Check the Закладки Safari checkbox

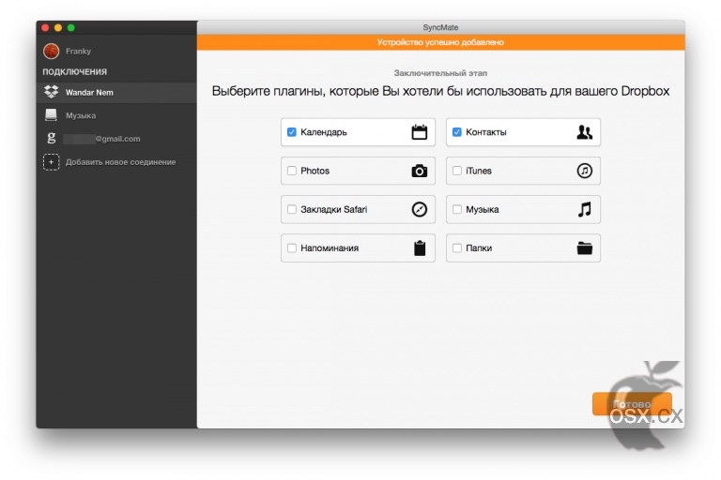(292, 209)
